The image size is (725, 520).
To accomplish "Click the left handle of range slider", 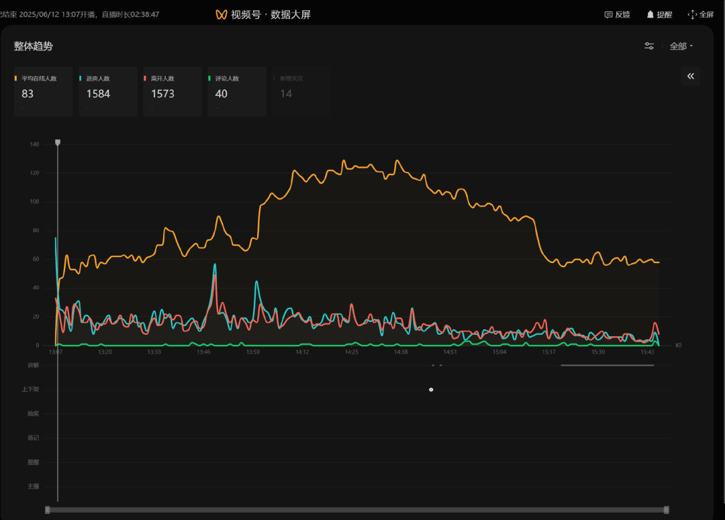I will pos(48,510).
